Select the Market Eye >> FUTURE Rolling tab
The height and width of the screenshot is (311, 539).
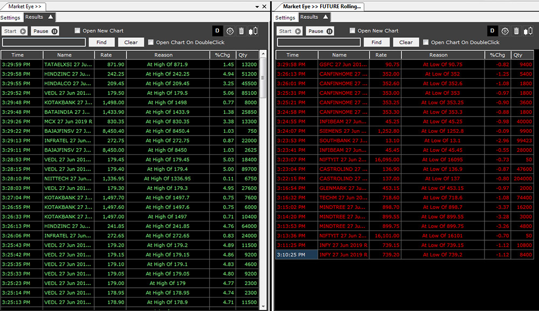322,6
